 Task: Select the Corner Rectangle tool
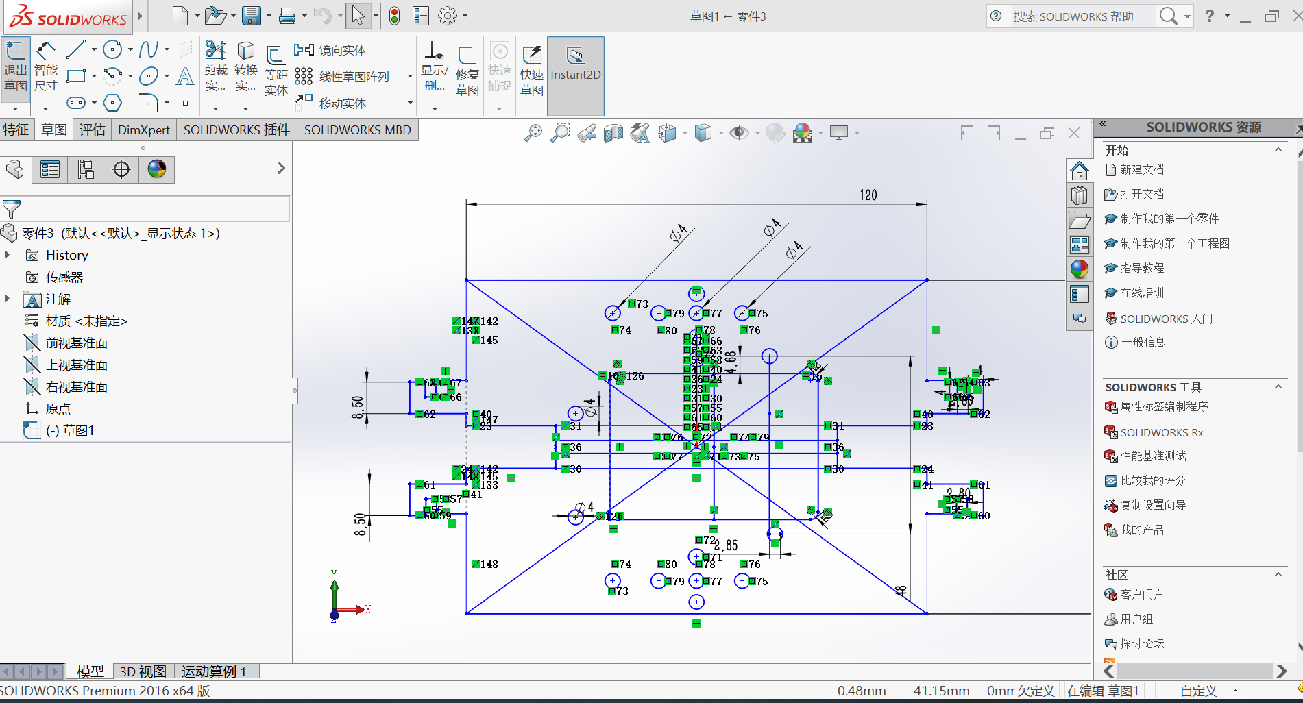pos(76,76)
